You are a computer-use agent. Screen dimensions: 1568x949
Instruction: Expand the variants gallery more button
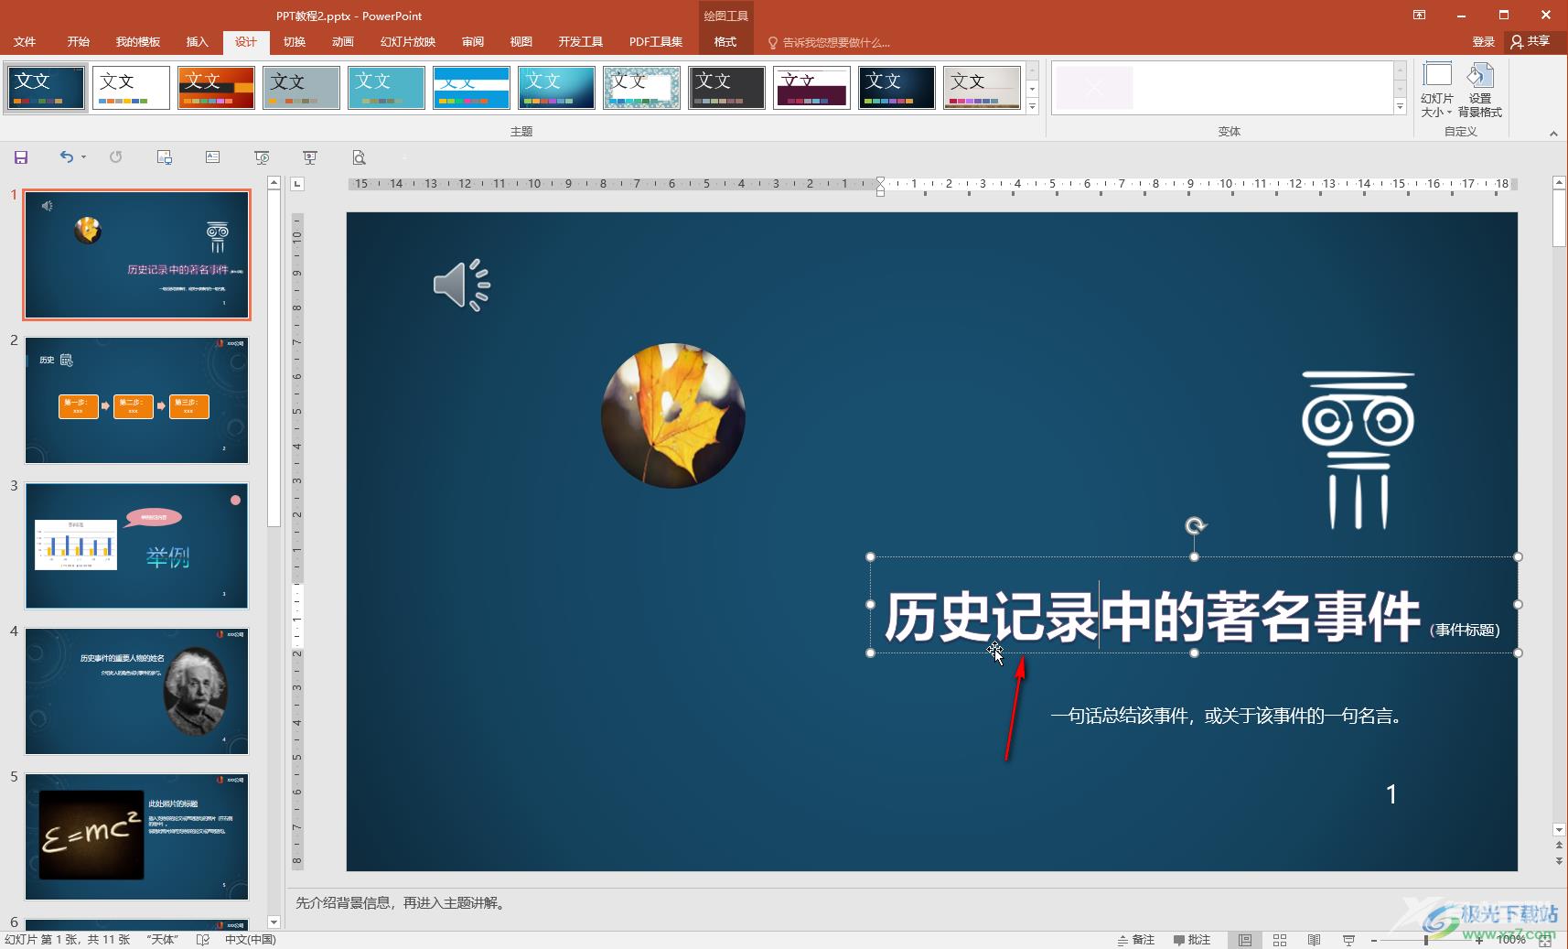pos(1400,106)
